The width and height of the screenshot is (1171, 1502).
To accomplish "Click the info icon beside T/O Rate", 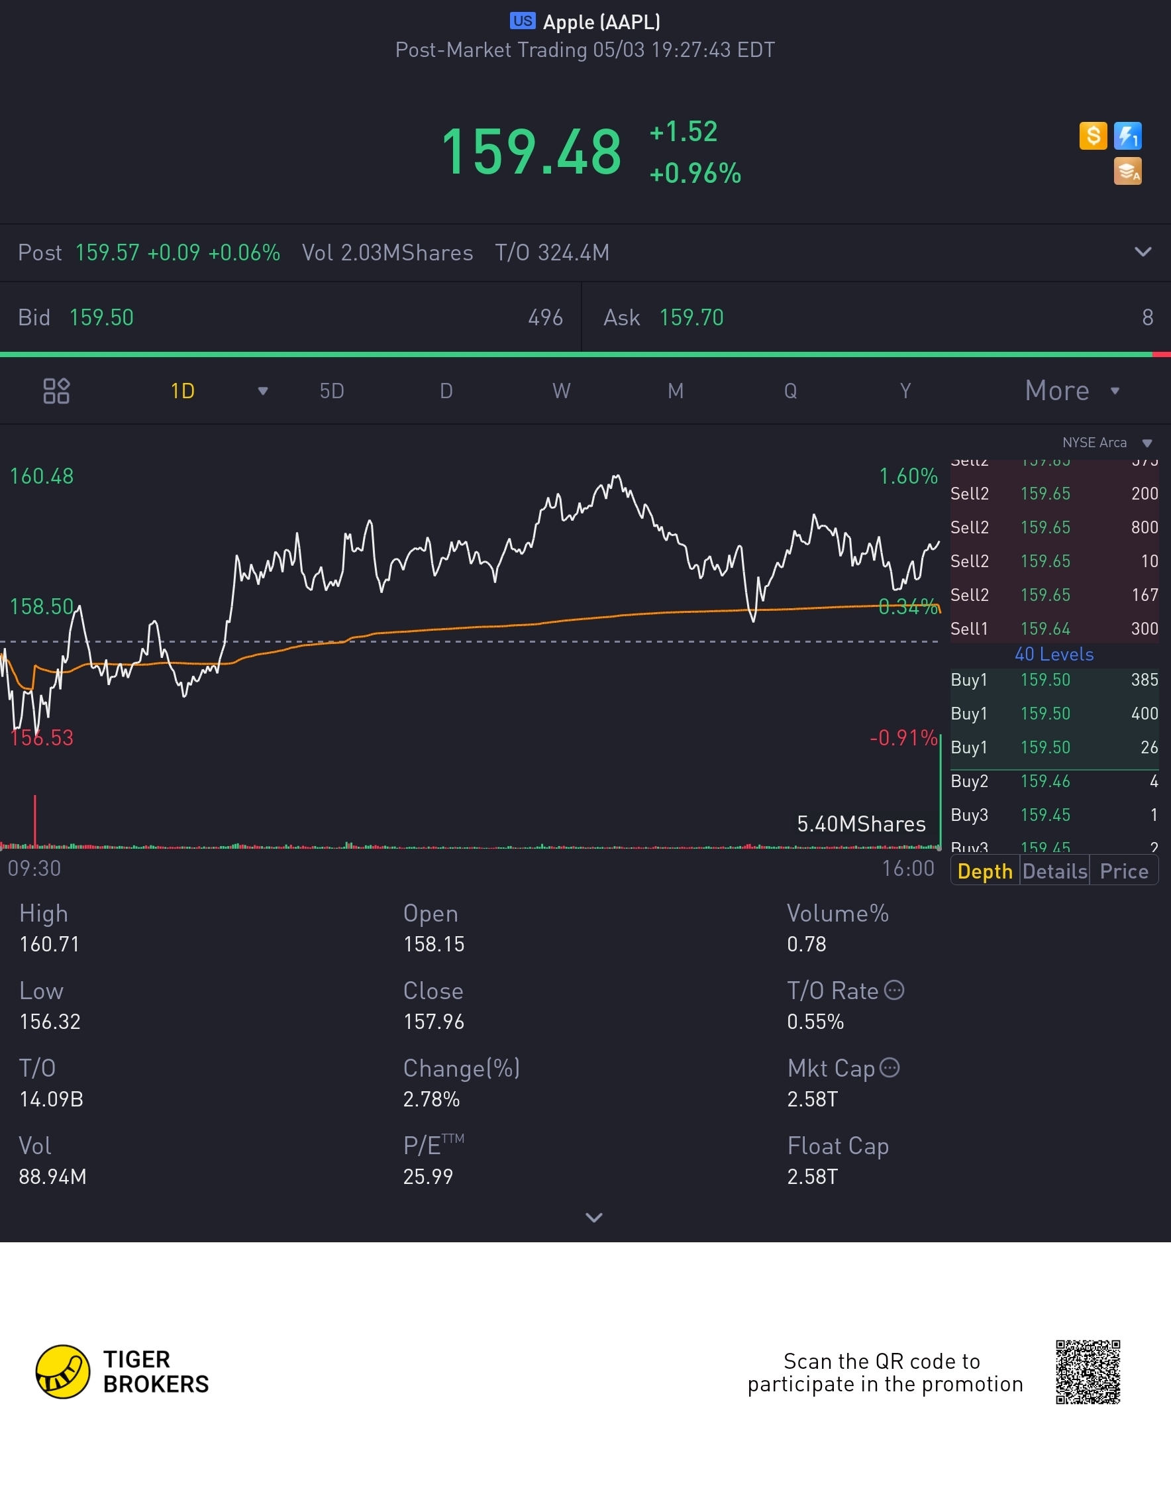I will click(894, 991).
